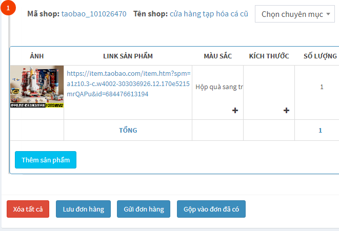
Task: Click the red Xóa tất cả button
Action: (28, 209)
